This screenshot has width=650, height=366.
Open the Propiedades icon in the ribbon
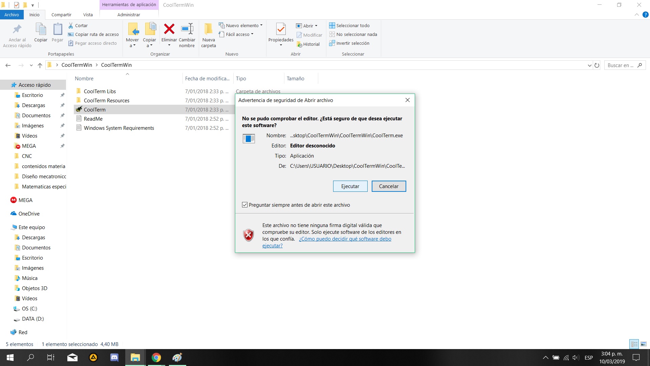pyautogui.click(x=281, y=30)
